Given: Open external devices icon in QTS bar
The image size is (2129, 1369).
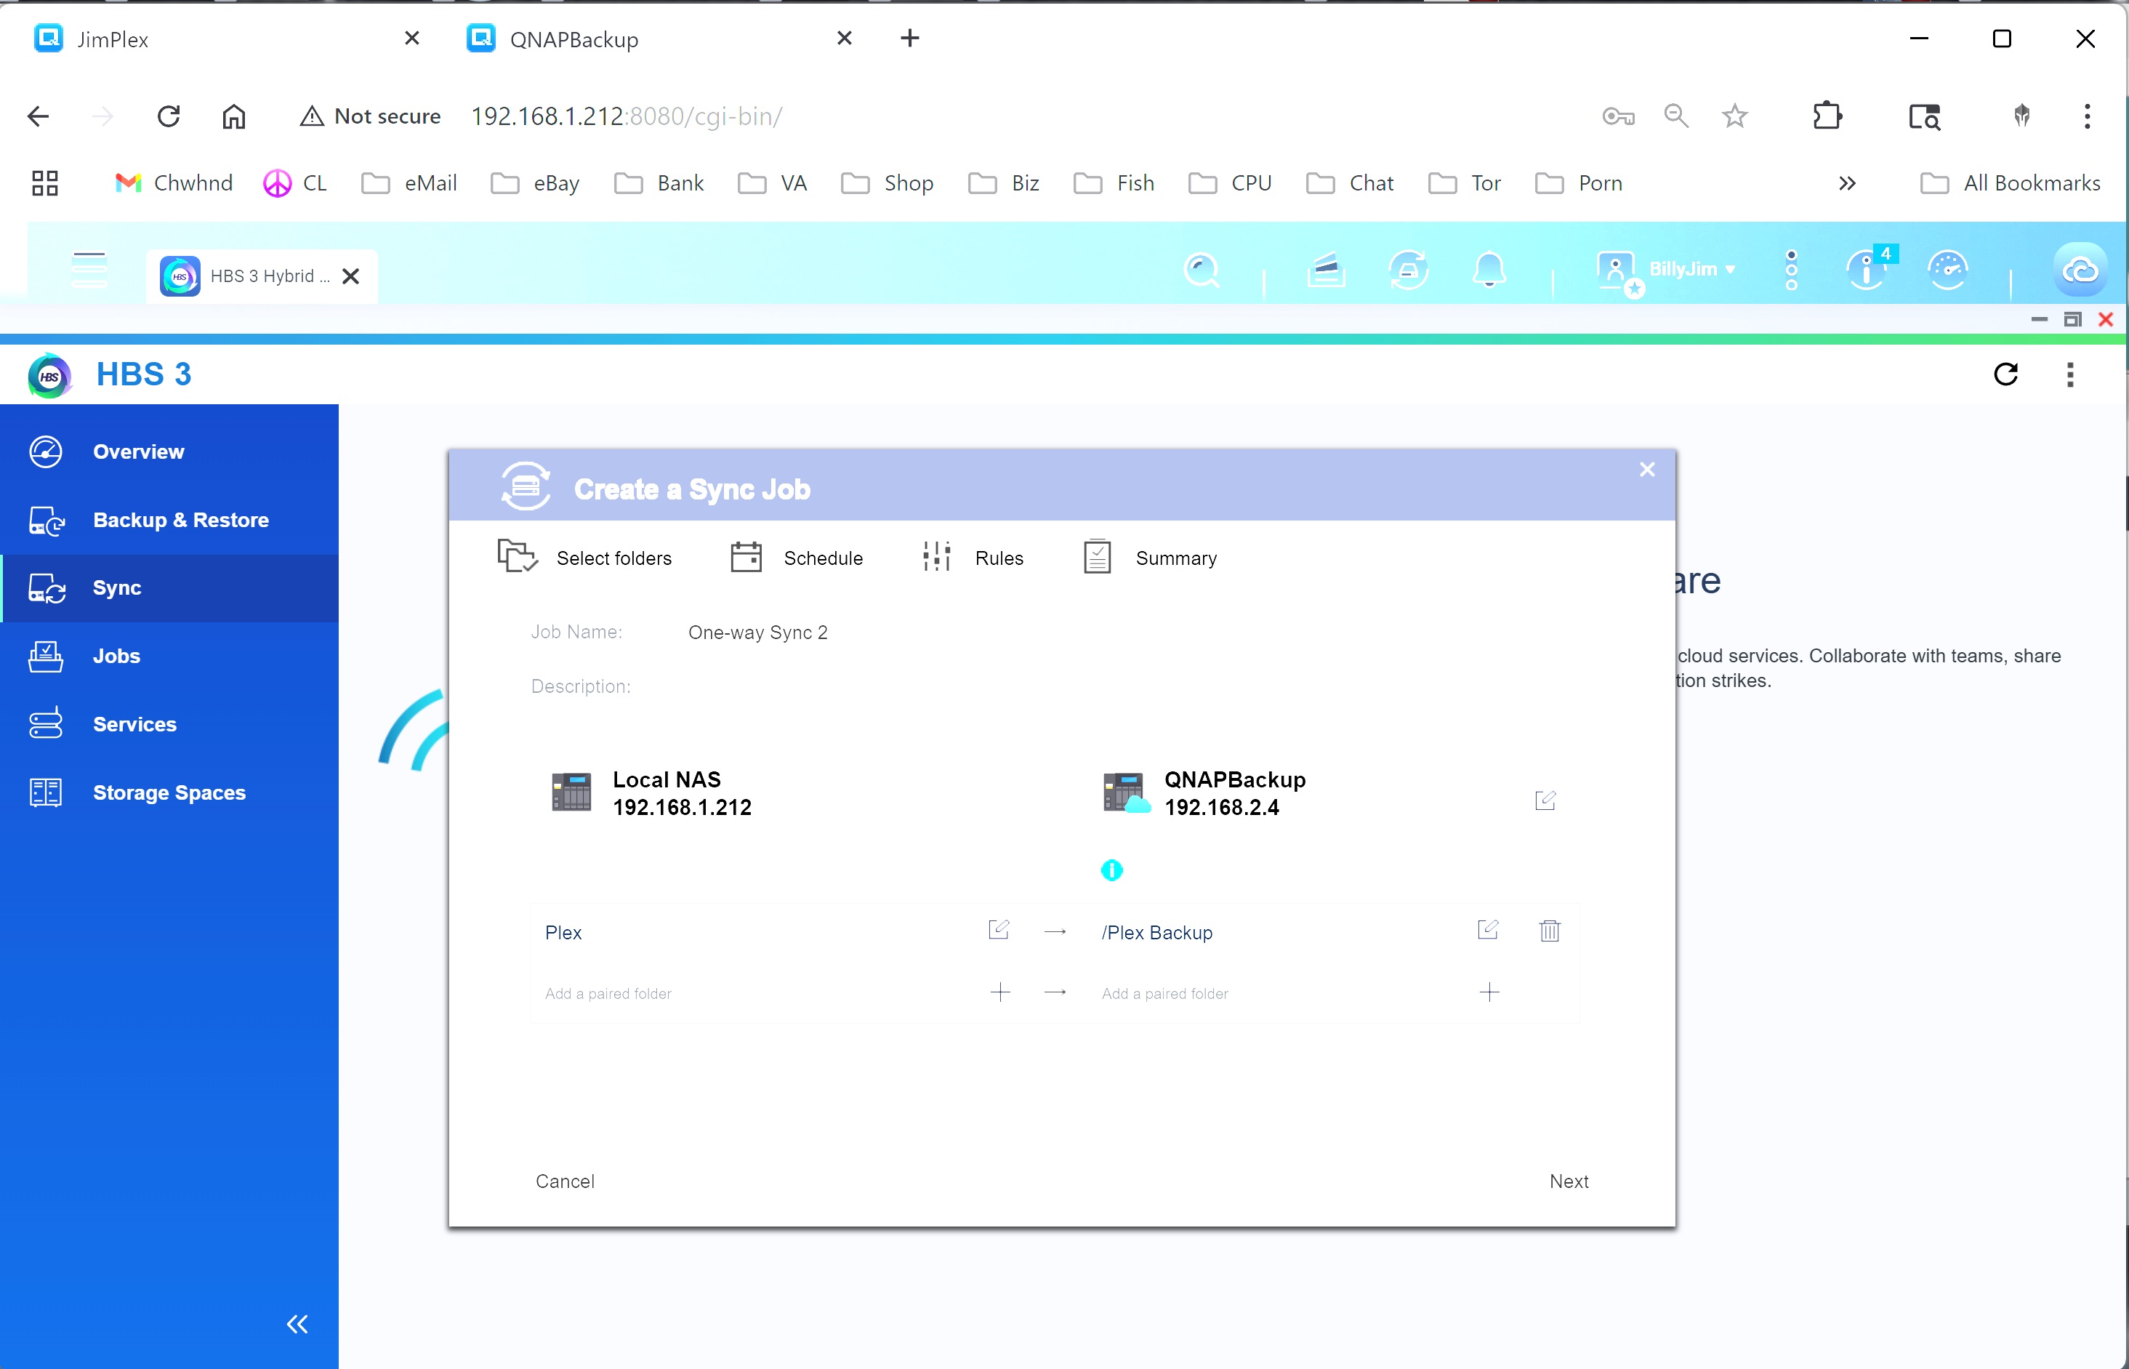Looking at the screenshot, I should click(x=1409, y=269).
